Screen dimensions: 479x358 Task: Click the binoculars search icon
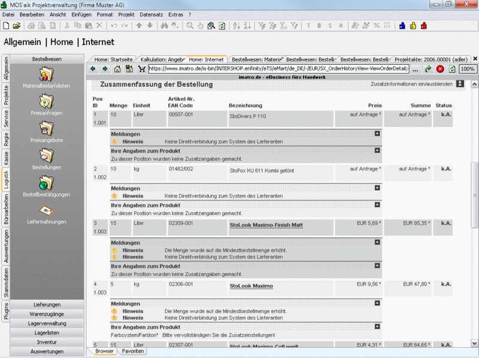164,26
